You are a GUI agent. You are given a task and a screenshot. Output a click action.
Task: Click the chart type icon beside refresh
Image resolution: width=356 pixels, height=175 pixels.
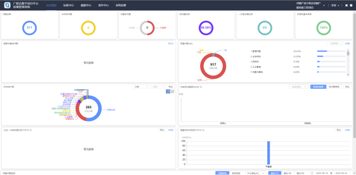click(x=172, y=91)
